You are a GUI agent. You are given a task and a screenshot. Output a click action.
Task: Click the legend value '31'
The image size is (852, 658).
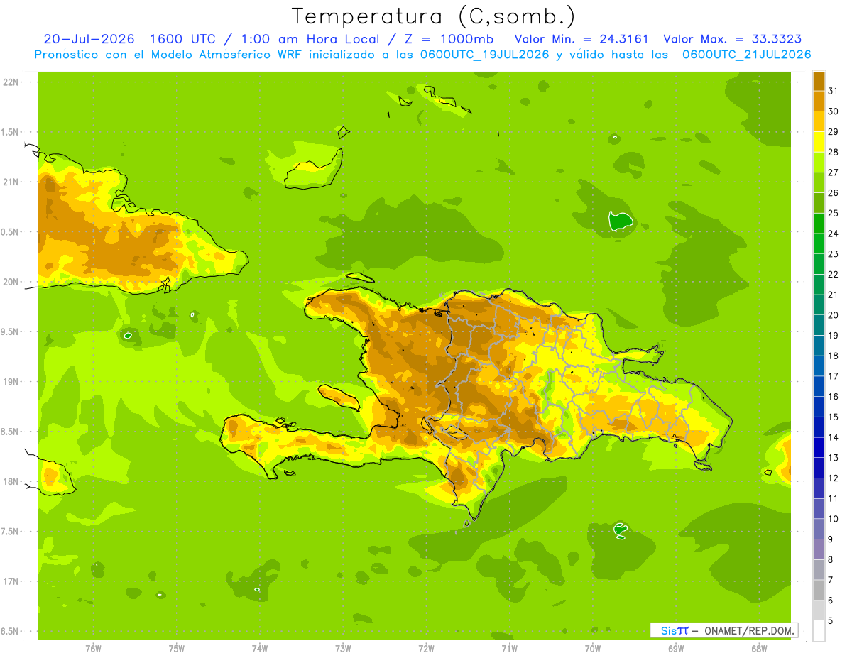pyautogui.click(x=833, y=91)
